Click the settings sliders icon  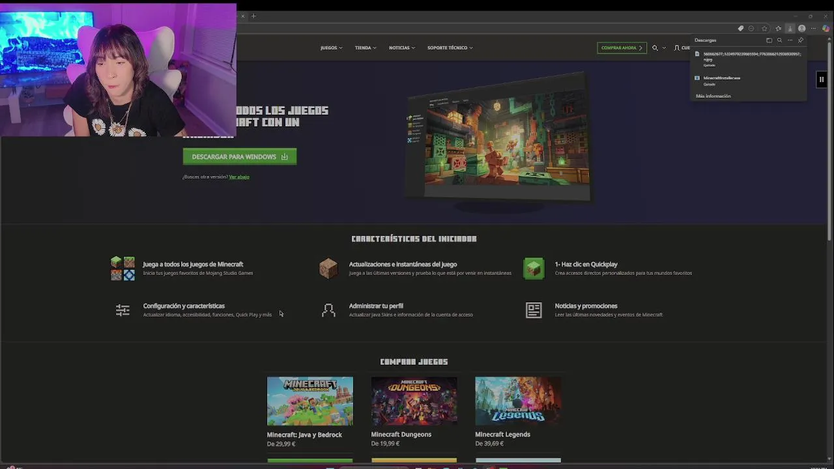point(122,310)
